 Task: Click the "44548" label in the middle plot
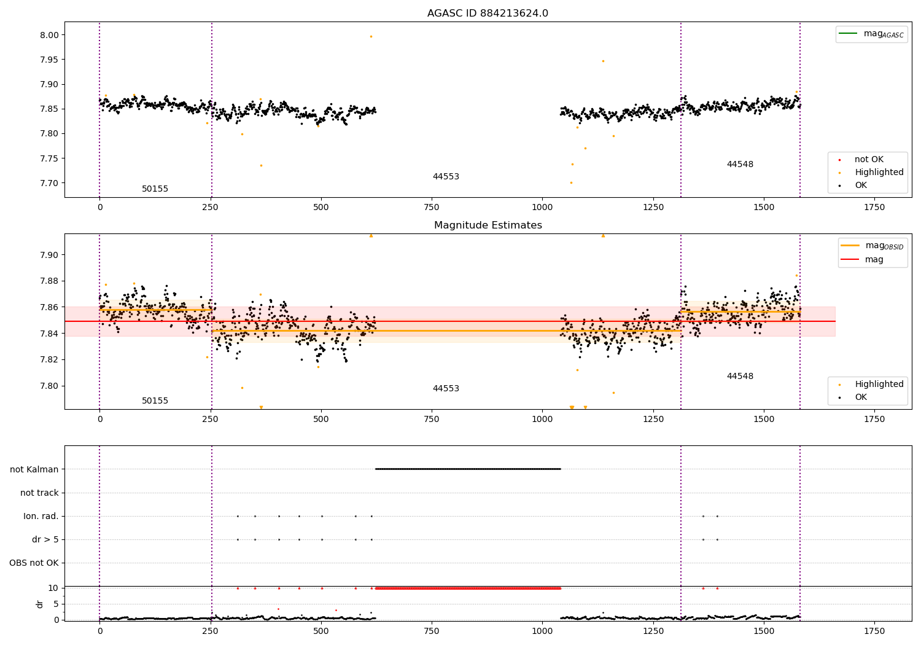click(740, 377)
